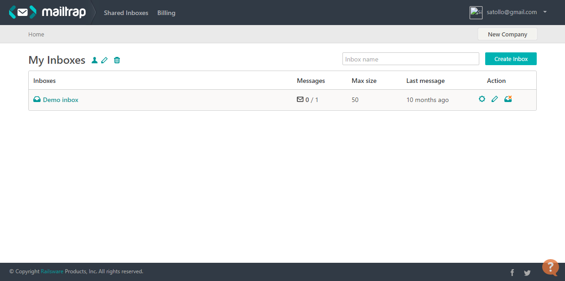Focus the Inbox name field
The width and height of the screenshot is (565, 281).
[x=411, y=59]
